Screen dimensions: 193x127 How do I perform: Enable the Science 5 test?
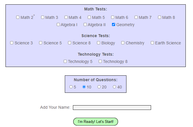click(x=41, y=43)
